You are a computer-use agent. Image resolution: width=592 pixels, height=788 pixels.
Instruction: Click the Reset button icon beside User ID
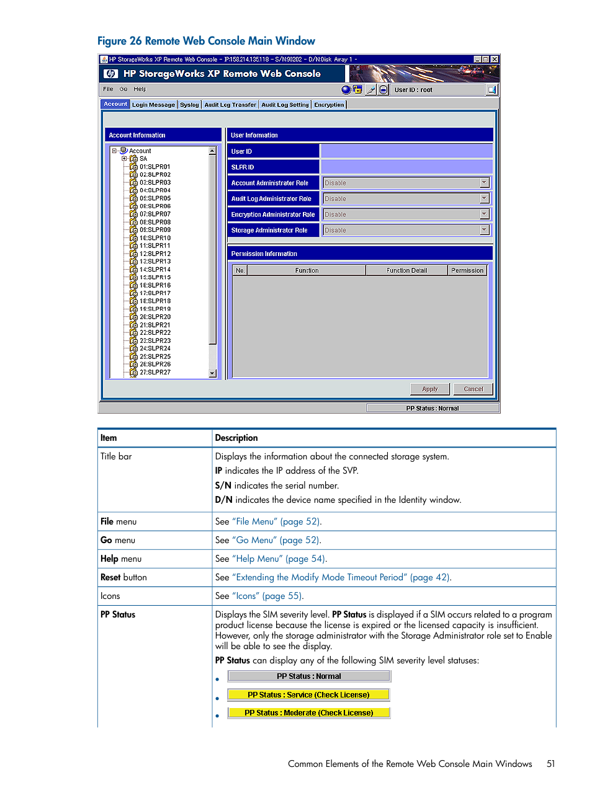383,90
